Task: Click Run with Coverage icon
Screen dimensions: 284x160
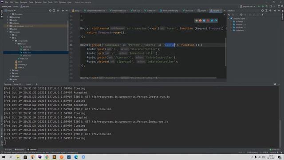Action: pyautogui.click(x=267, y=7)
